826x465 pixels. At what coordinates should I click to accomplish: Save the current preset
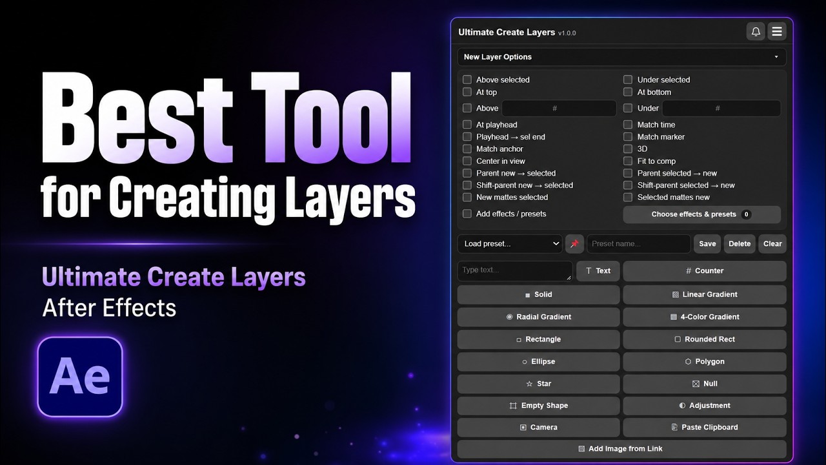pos(707,243)
